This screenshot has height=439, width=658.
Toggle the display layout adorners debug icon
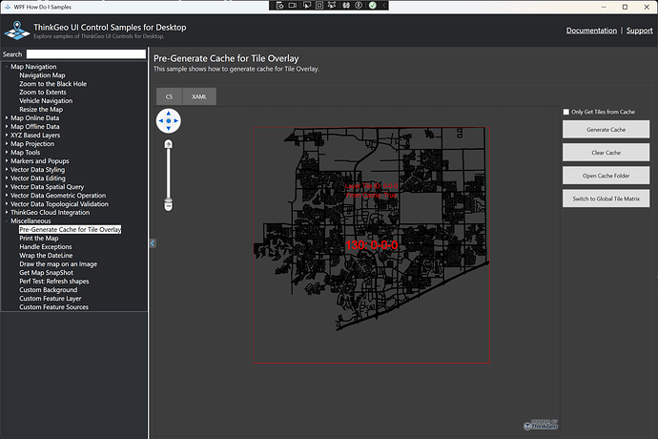pos(319,6)
